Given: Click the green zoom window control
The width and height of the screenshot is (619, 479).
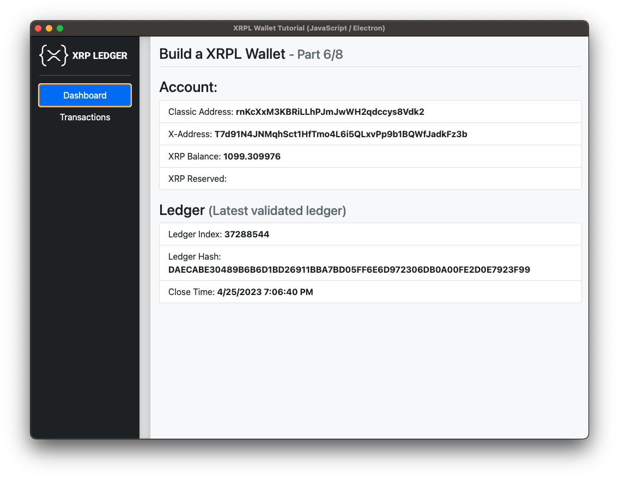Looking at the screenshot, I should pyautogui.click(x=60, y=27).
